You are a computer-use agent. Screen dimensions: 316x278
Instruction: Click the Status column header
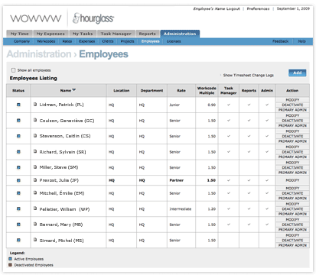[18, 91]
